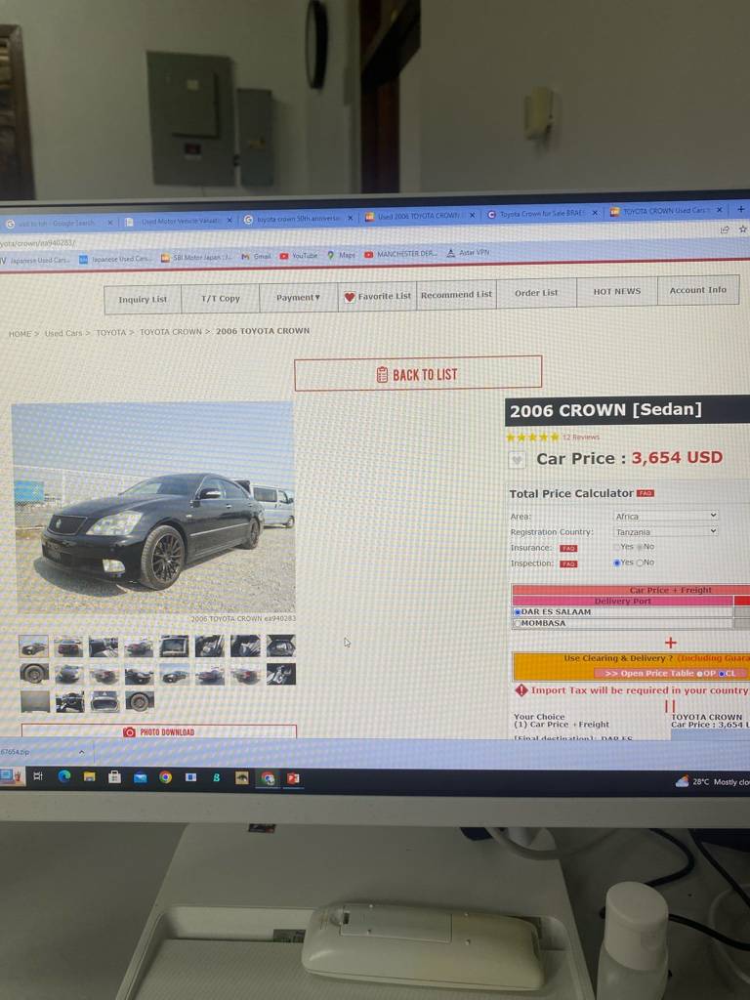Select the first thumbnail in the gallery
The height and width of the screenshot is (1000, 750).
[33, 646]
